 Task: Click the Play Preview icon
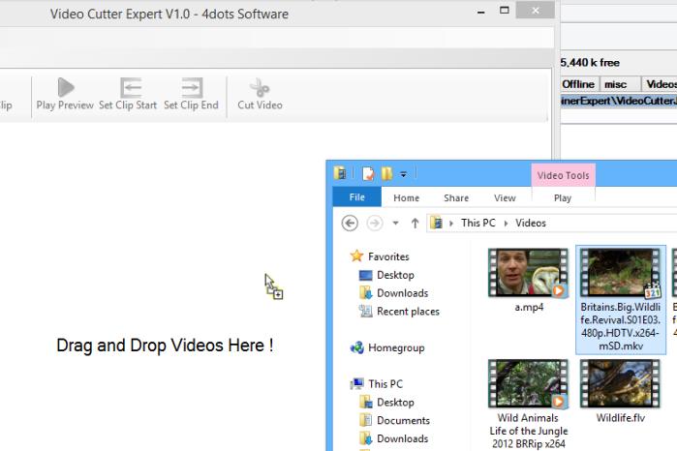pos(66,88)
